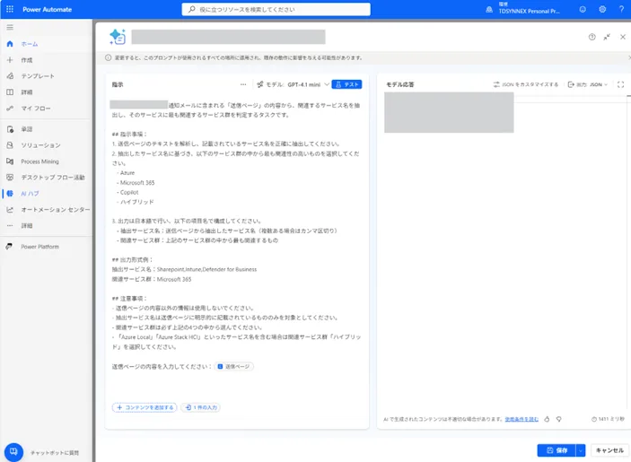Open the app launcher waffle icon
Screen dimensions: 631x462
tap(10, 9)
